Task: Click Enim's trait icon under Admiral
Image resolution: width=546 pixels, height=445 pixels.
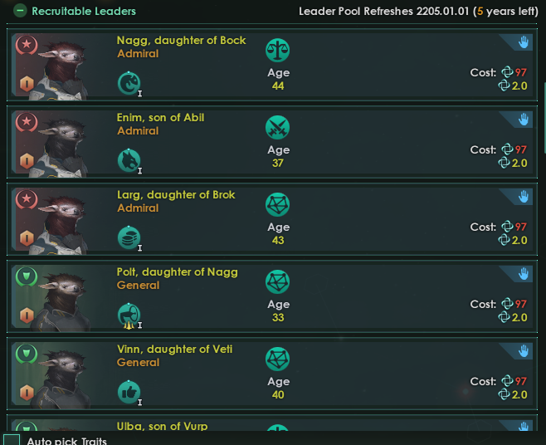Action: point(129,160)
